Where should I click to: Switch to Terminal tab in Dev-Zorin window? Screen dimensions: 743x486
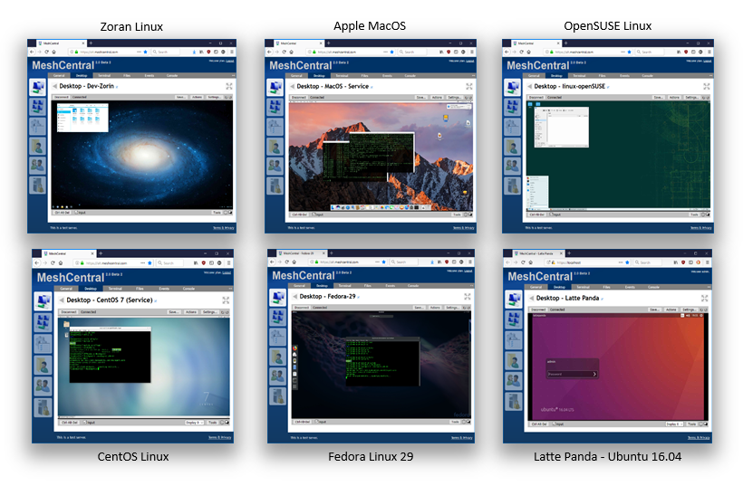(104, 75)
